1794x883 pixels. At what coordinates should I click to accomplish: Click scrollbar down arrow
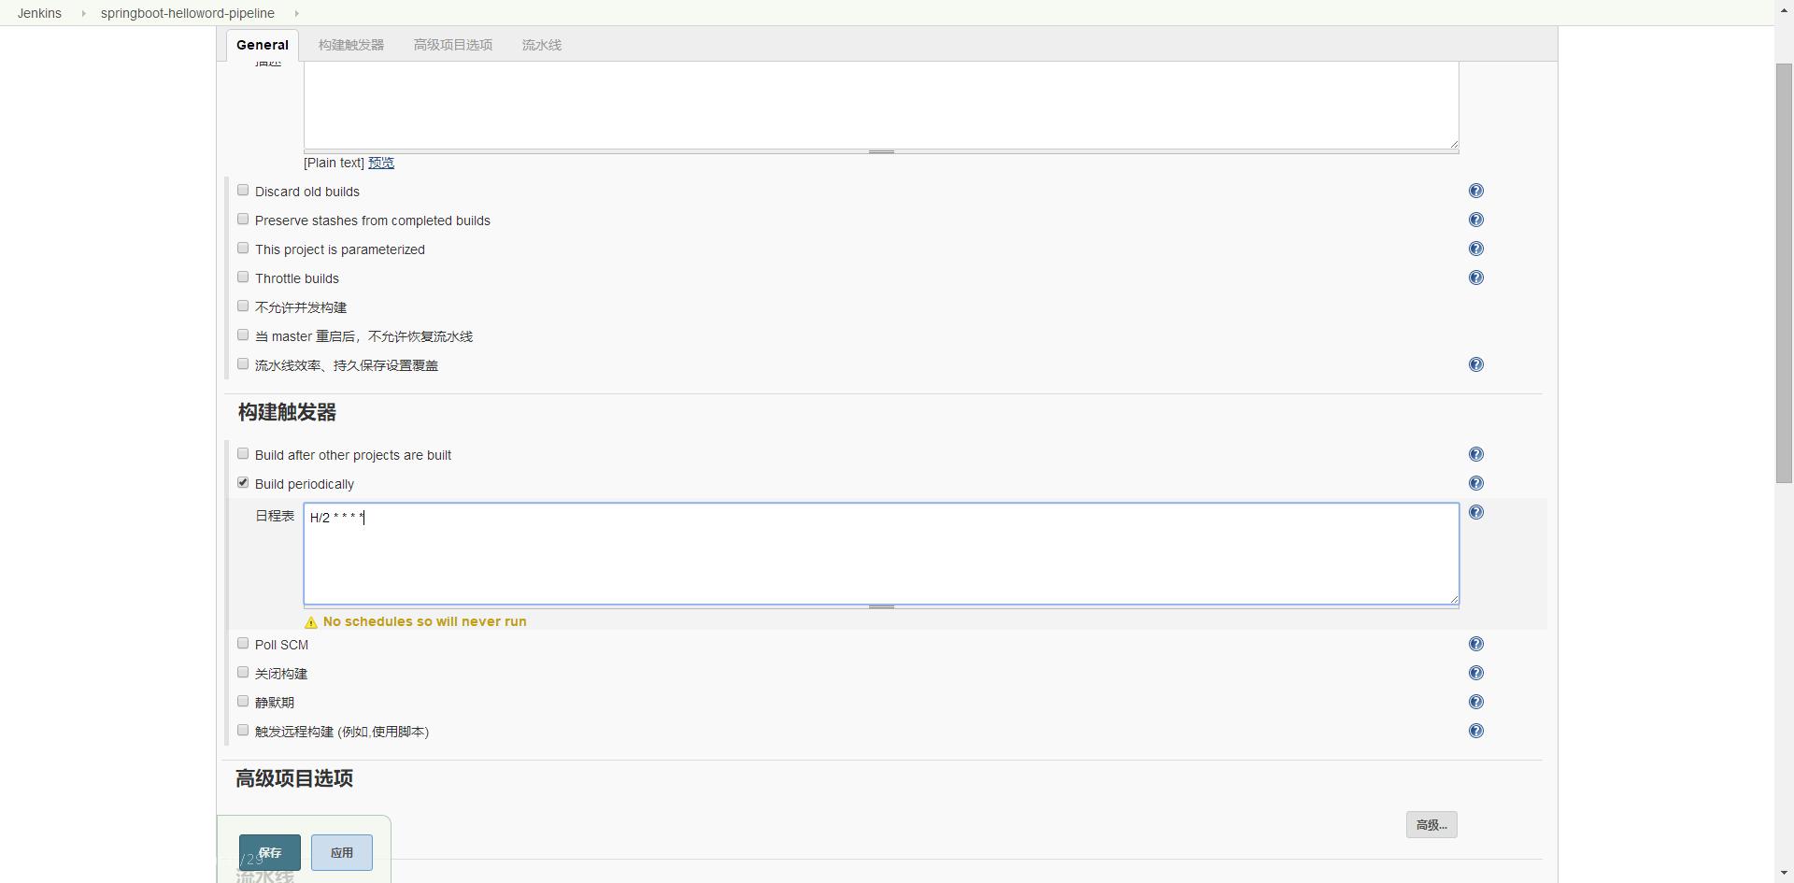click(1784, 874)
